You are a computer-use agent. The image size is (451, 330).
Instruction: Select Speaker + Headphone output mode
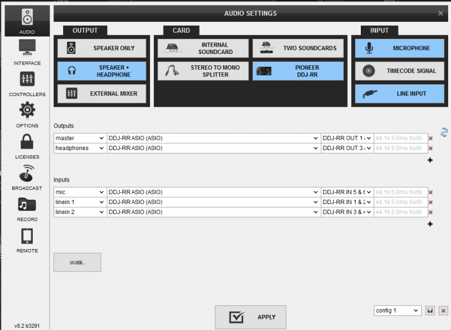coord(102,71)
